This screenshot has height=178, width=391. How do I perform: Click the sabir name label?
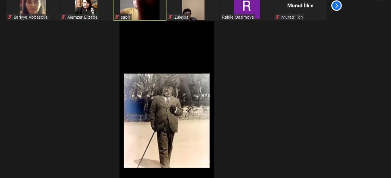(x=125, y=17)
